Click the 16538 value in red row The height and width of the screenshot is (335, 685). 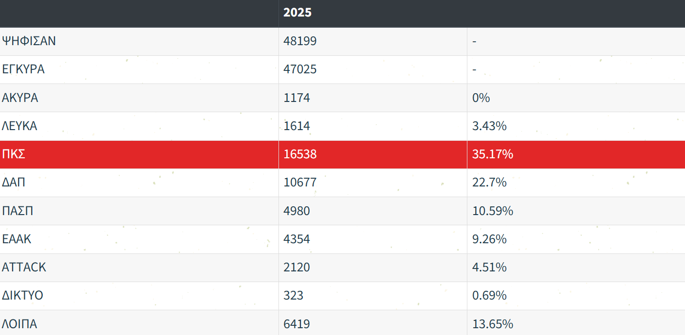point(300,154)
